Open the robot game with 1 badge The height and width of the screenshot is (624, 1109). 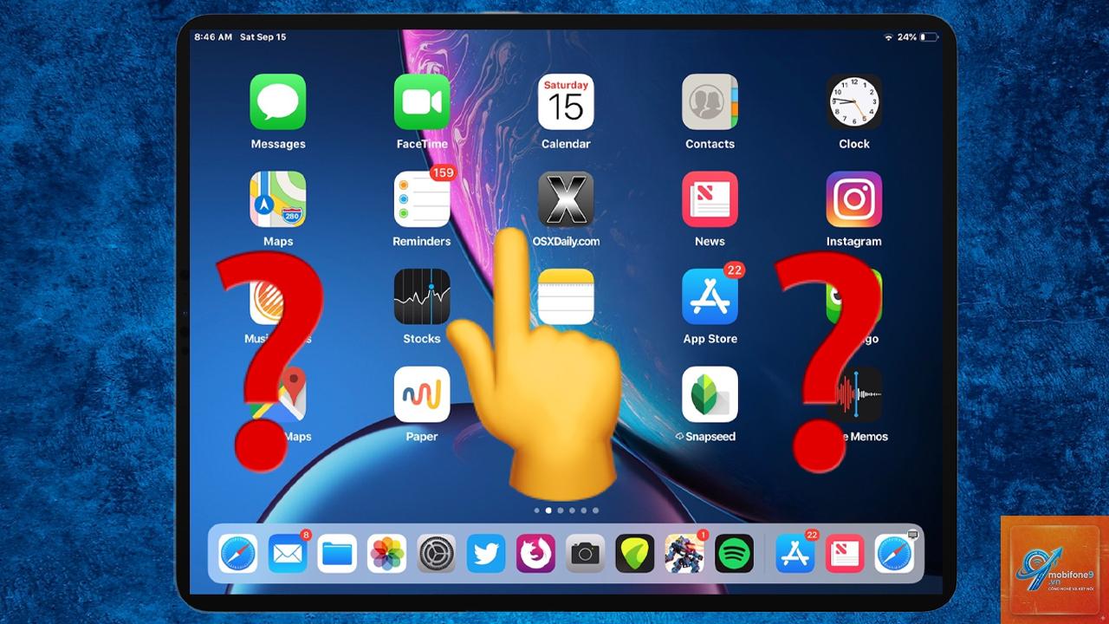(x=684, y=553)
